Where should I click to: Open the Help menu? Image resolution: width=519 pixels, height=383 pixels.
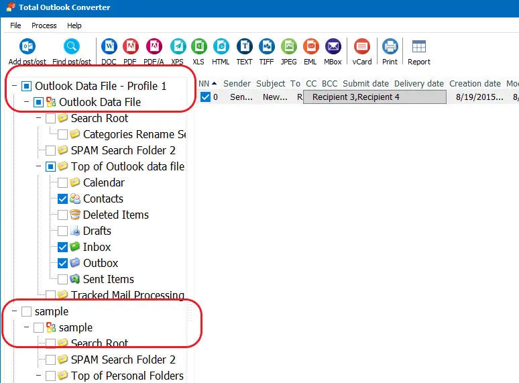(x=74, y=25)
